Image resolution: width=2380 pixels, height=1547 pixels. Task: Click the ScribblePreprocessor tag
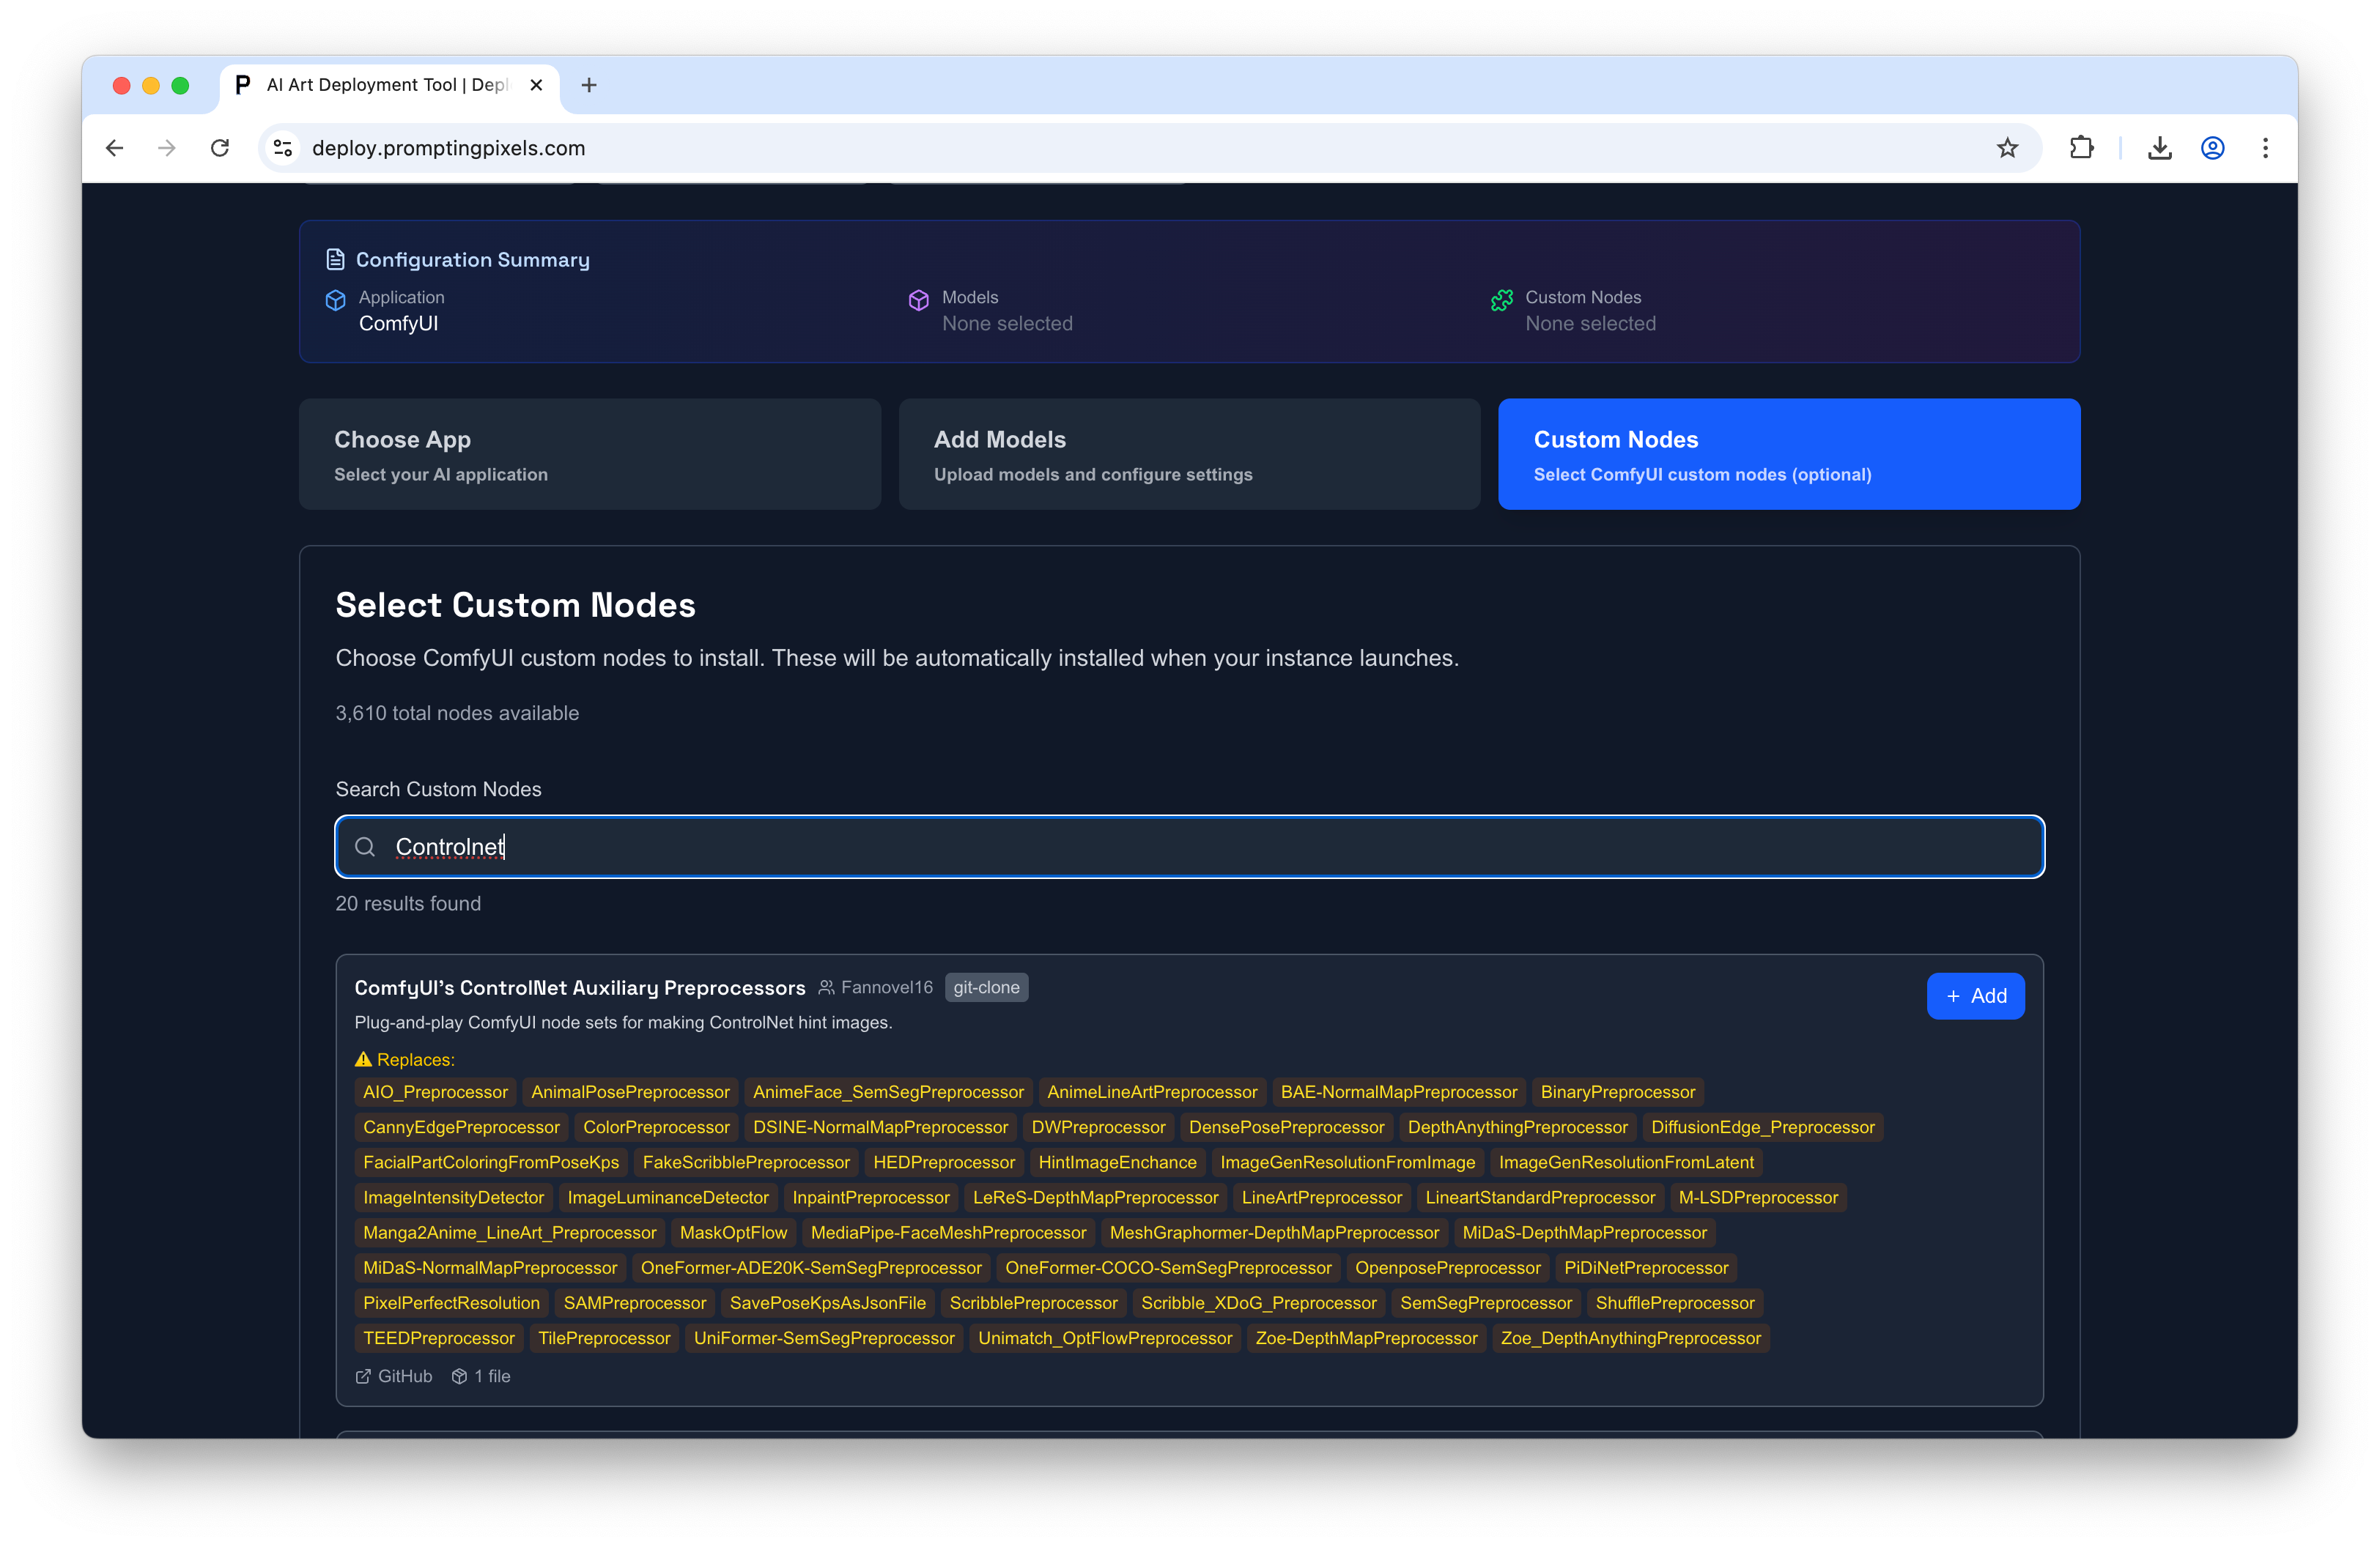click(1033, 1302)
